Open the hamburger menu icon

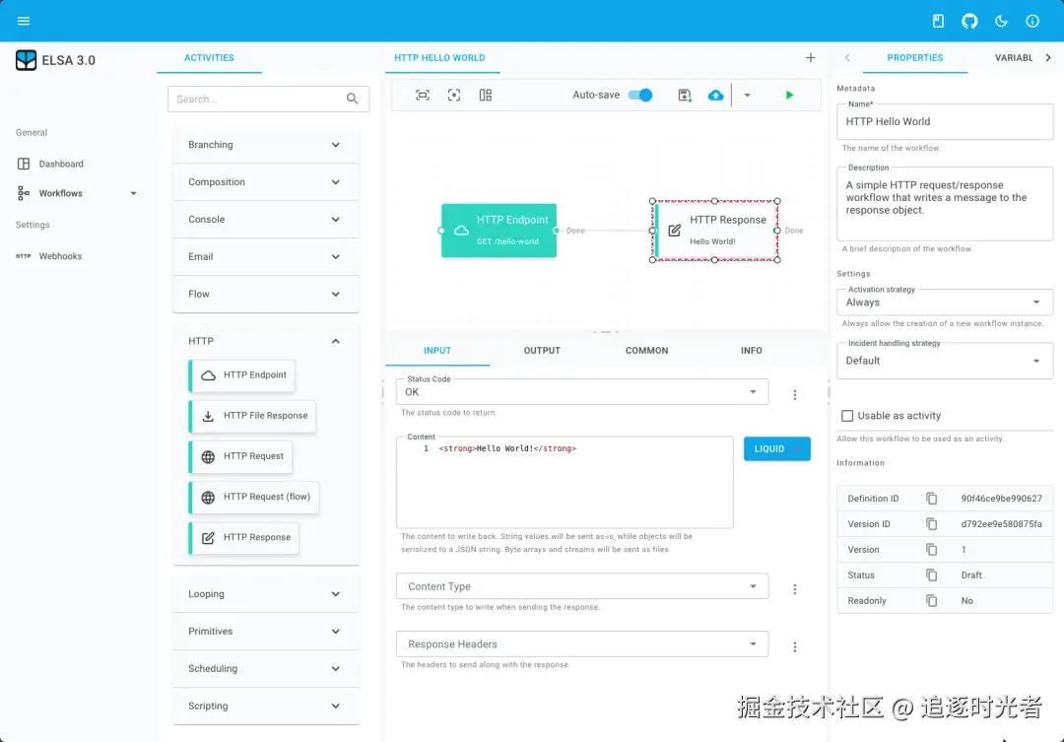[x=24, y=21]
